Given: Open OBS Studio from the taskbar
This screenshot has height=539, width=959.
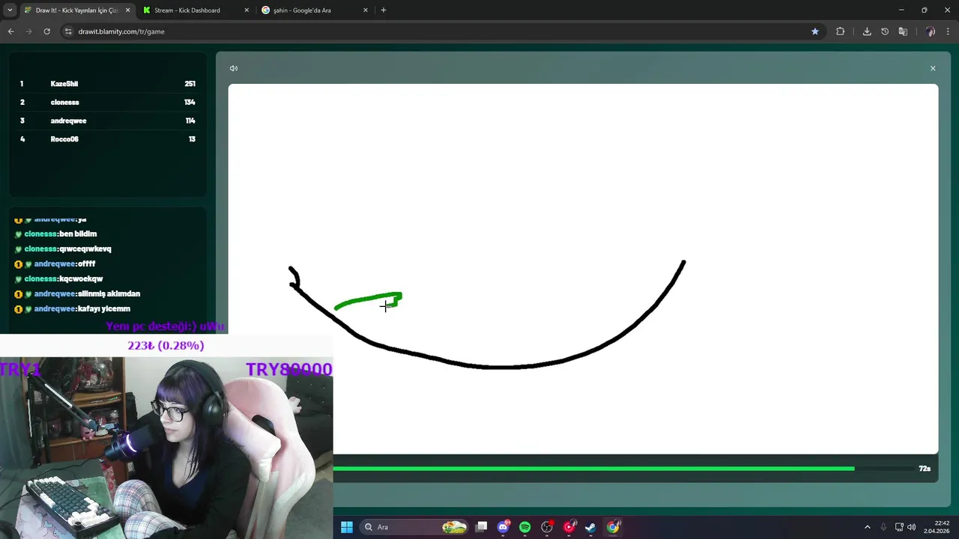Looking at the screenshot, I should click(547, 527).
